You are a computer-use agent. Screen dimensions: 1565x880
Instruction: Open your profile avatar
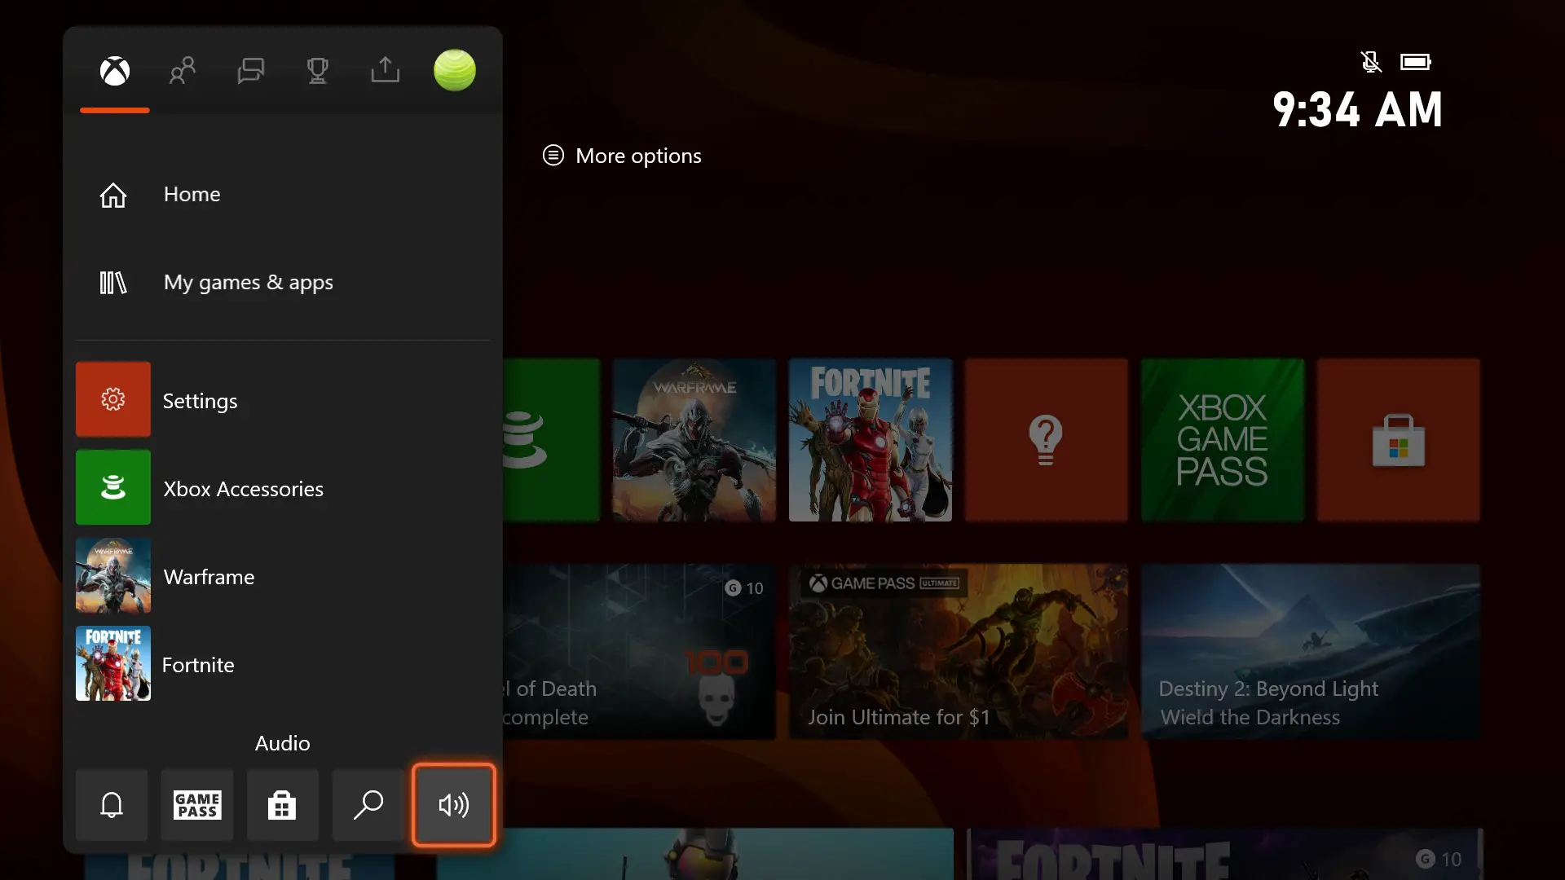point(454,70)
